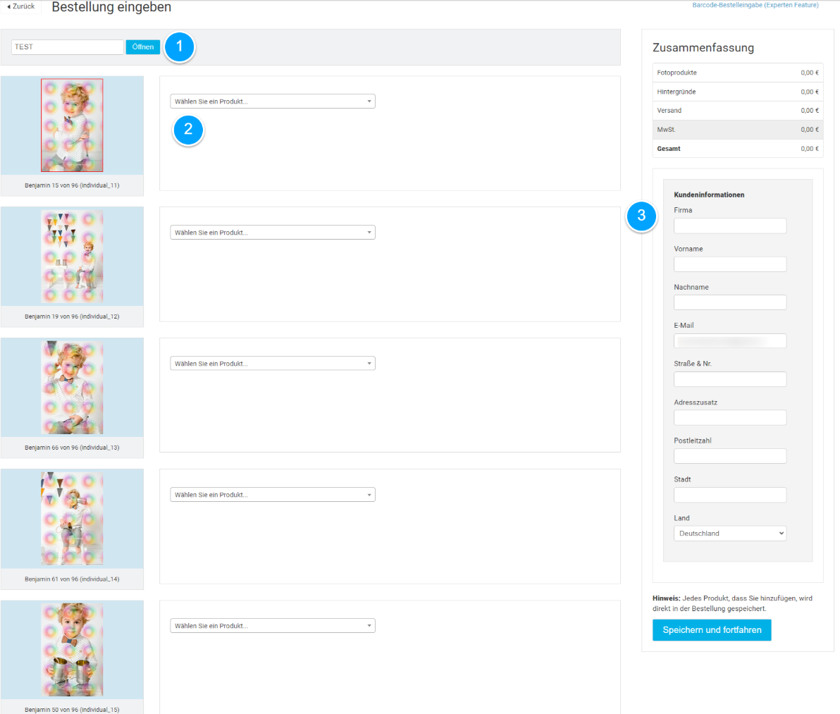Open Barcode-Bestelleingabe expert feature link
Viewport: 840px width, 714px height.
[755, 5]
